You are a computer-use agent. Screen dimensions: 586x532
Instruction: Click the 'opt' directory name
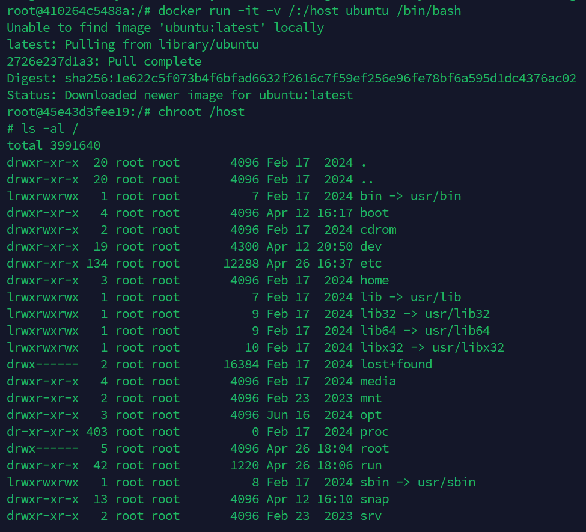click(371, 415)
